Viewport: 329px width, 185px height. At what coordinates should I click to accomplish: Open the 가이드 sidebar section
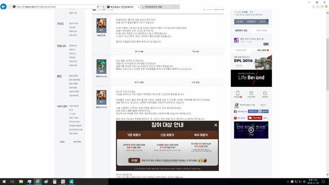point(60,24)
